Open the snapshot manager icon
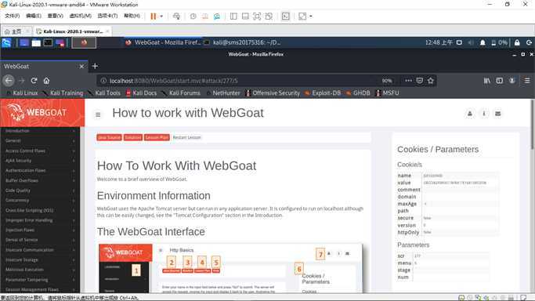The image size is (535, 301). click(217, 16)
